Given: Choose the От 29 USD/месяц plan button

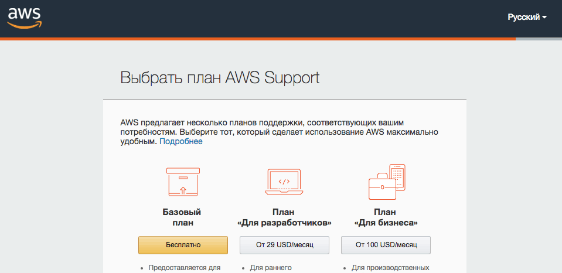Looking at the screenshot, I should tap(285, 245).
